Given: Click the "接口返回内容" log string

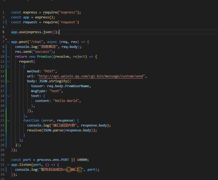Looking at the screenshot, I should [64, 125].
